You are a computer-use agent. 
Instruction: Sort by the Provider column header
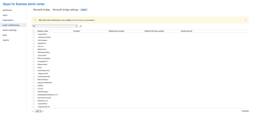tap(77, 31)
